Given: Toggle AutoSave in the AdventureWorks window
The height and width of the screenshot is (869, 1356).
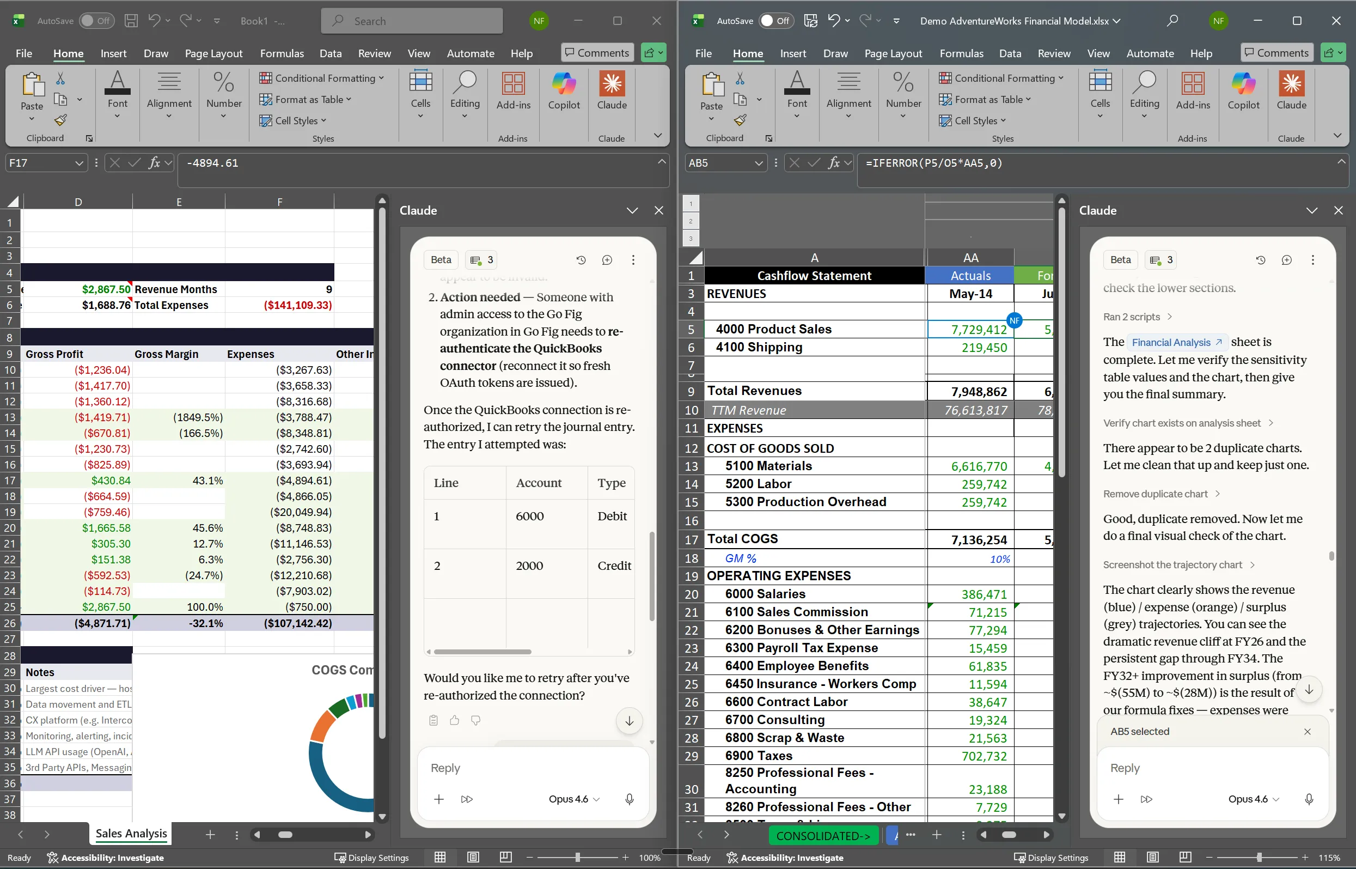Looking at the screenshot, I should pos(775,21).
